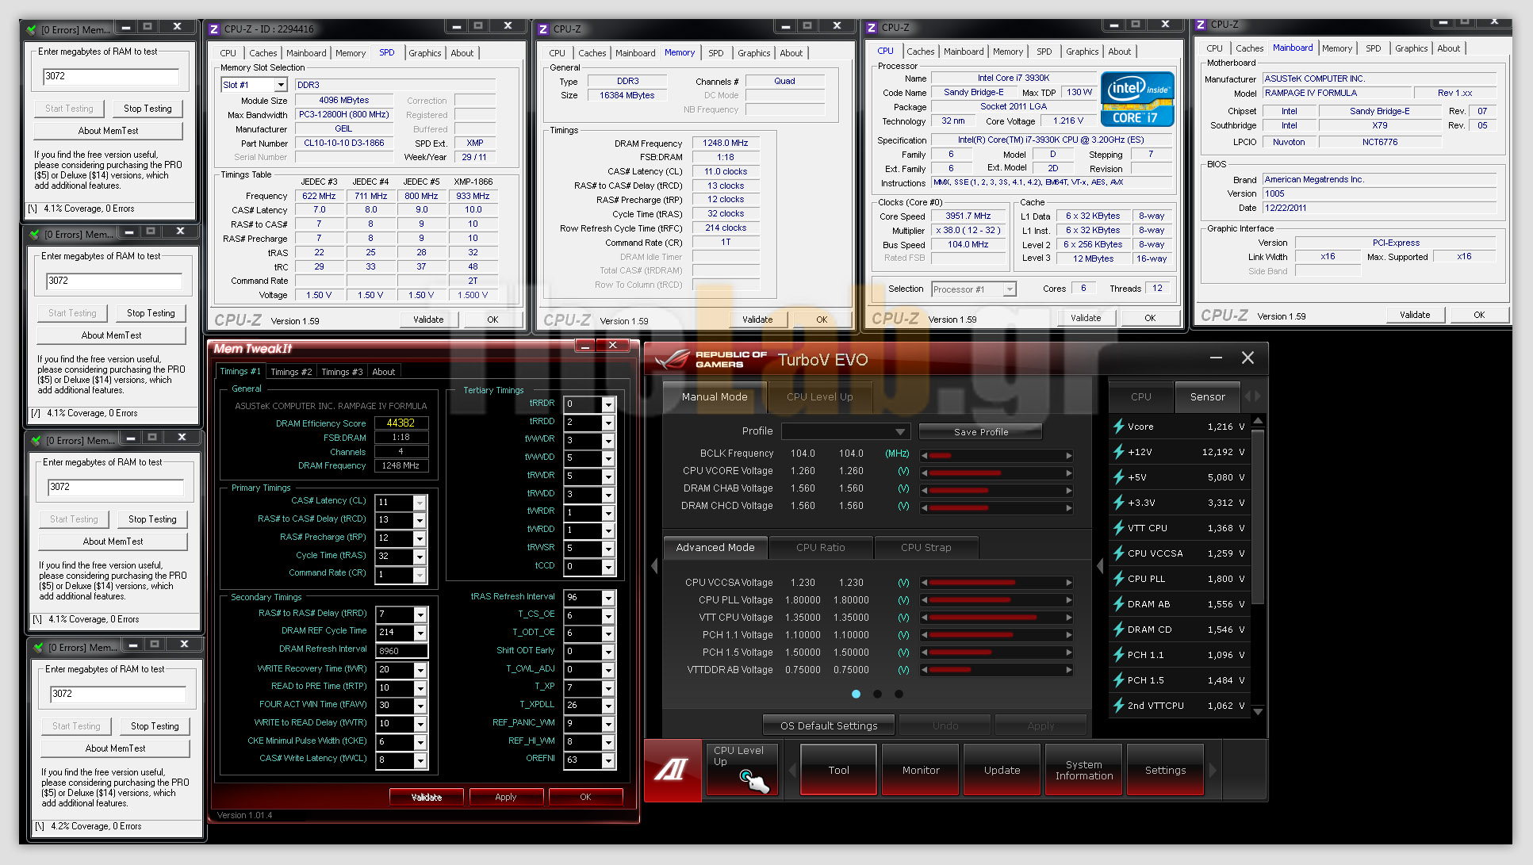The height and width of the screenshot is (865, 1533).
Task: Collapse TurboV panel with the left-edge arrow
Action: pos(654,565)
